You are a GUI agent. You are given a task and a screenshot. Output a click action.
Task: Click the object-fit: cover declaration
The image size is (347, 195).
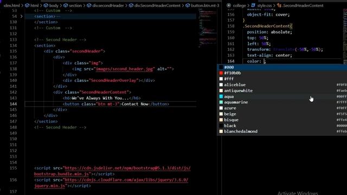(268, 15)
